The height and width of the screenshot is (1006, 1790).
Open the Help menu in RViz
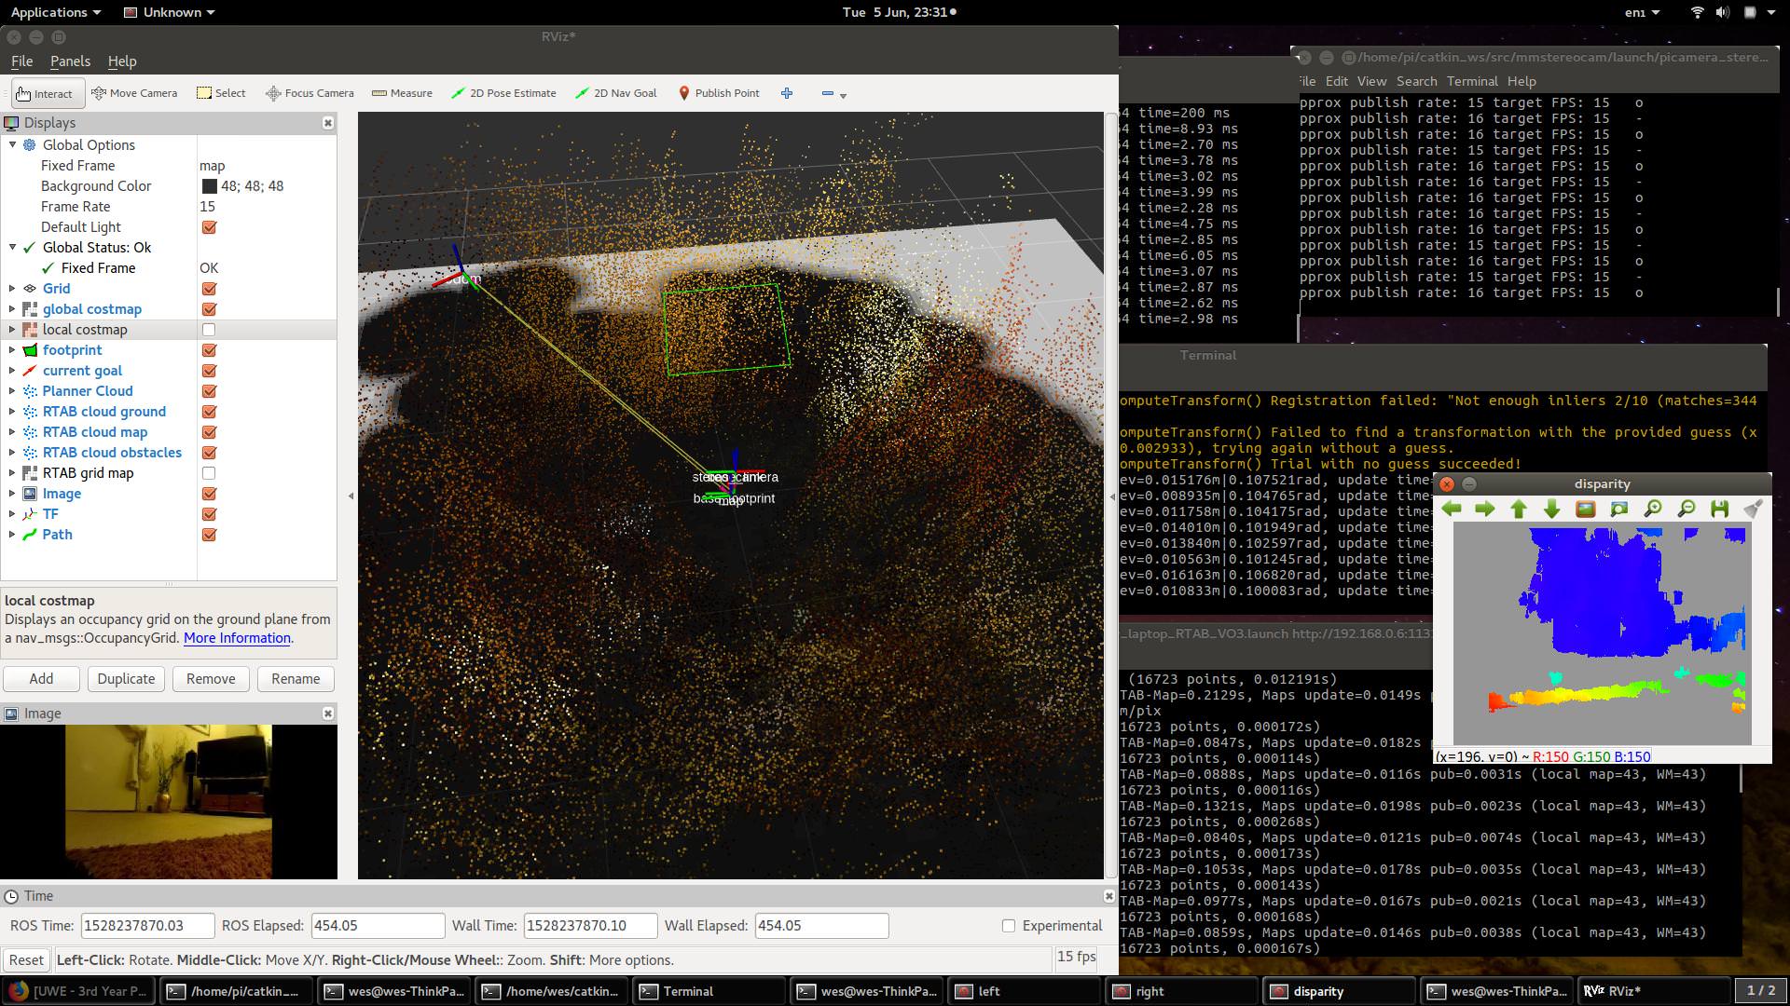click(122, 61)
